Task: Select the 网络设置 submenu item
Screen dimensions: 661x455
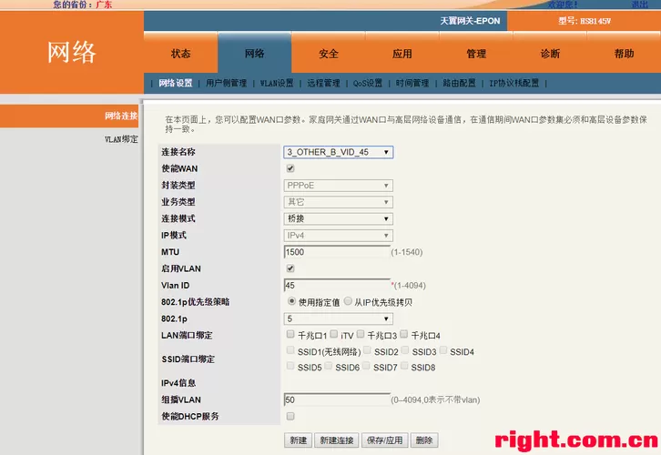Action: [x=176, y=83]
